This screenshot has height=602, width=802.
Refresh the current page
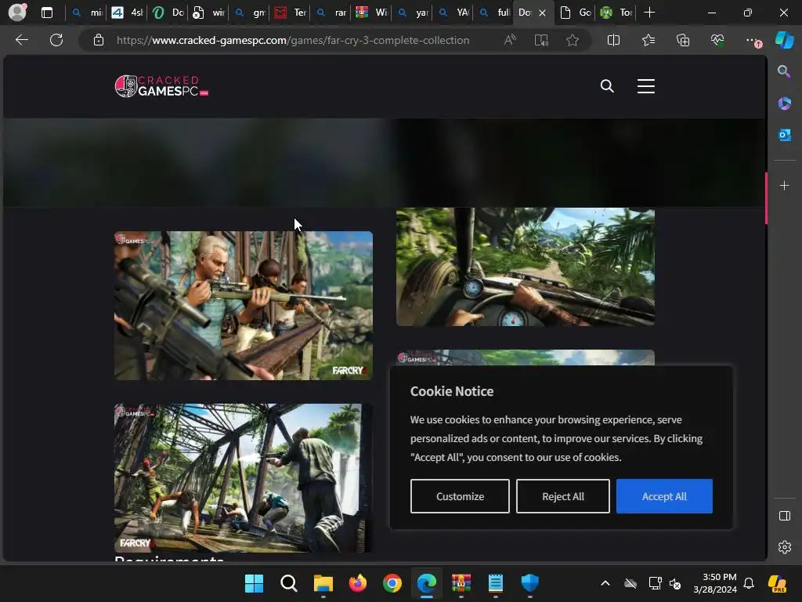[x=56, y=40]
